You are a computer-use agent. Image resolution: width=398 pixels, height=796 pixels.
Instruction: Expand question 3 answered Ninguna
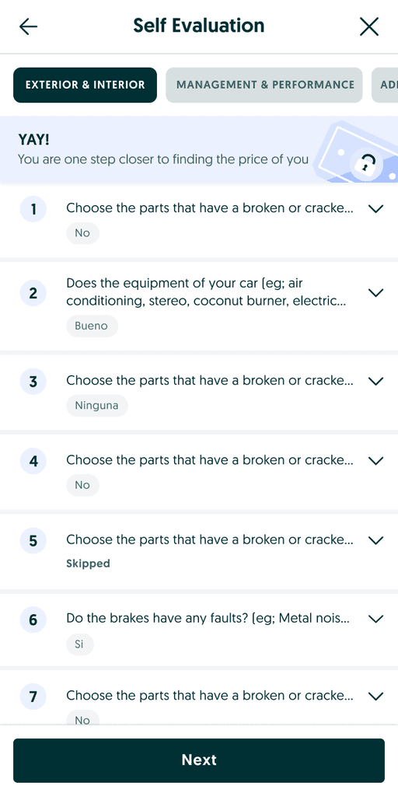[375, 381]
